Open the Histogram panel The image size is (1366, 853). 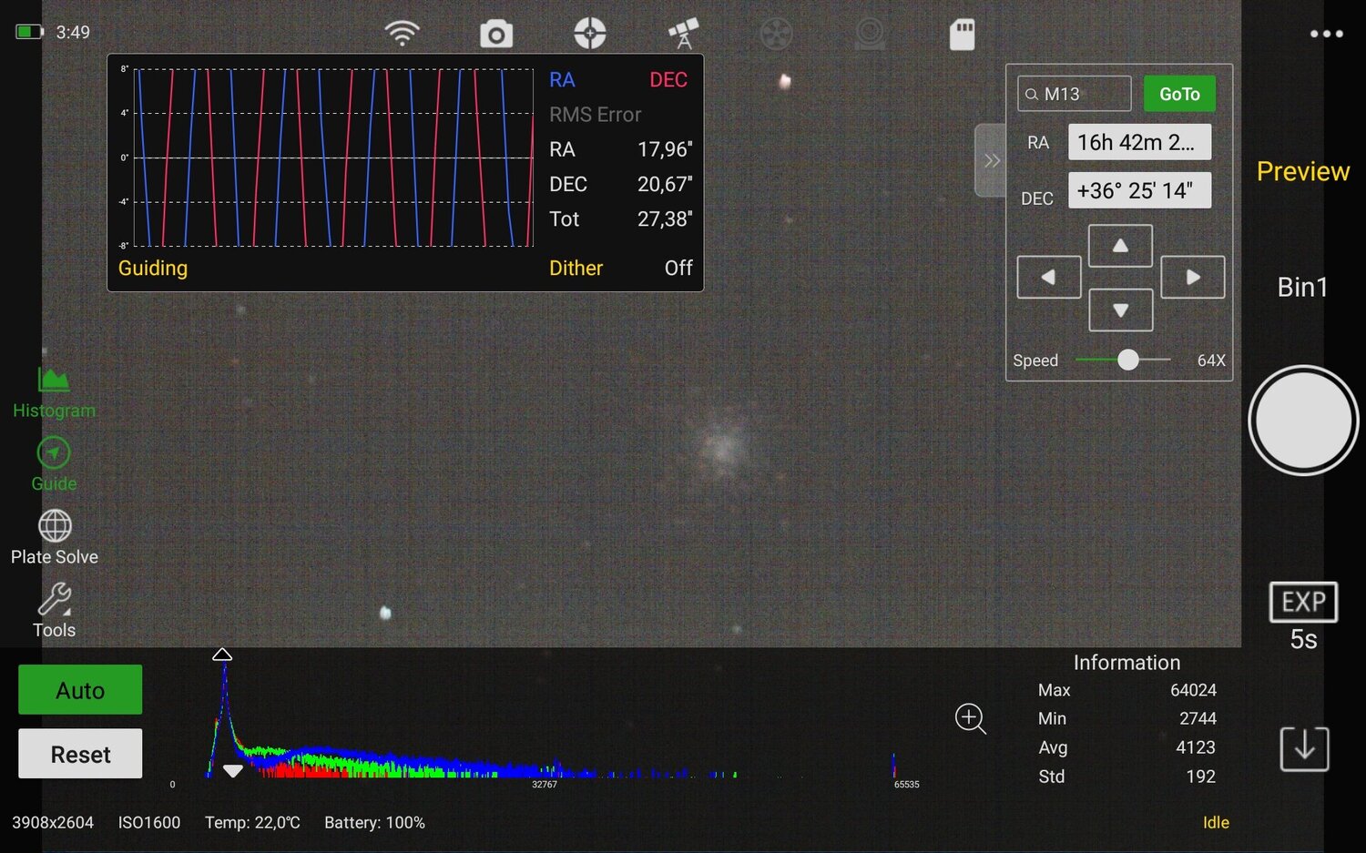click(x=53, y=390)
